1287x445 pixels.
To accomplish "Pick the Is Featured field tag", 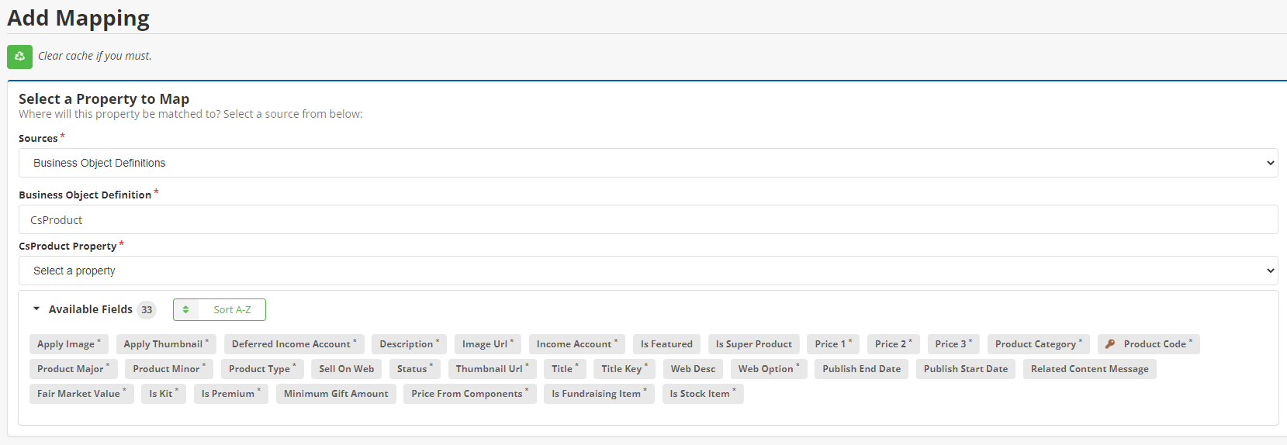I will pos(666,344).
